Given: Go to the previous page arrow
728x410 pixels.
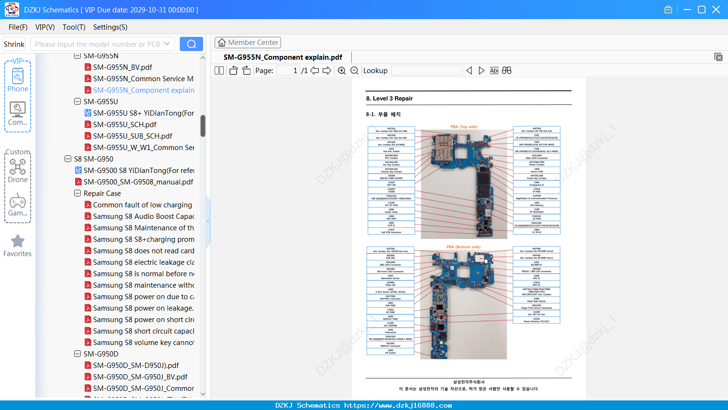Looking at the screenshot, I should coord(315,71).
